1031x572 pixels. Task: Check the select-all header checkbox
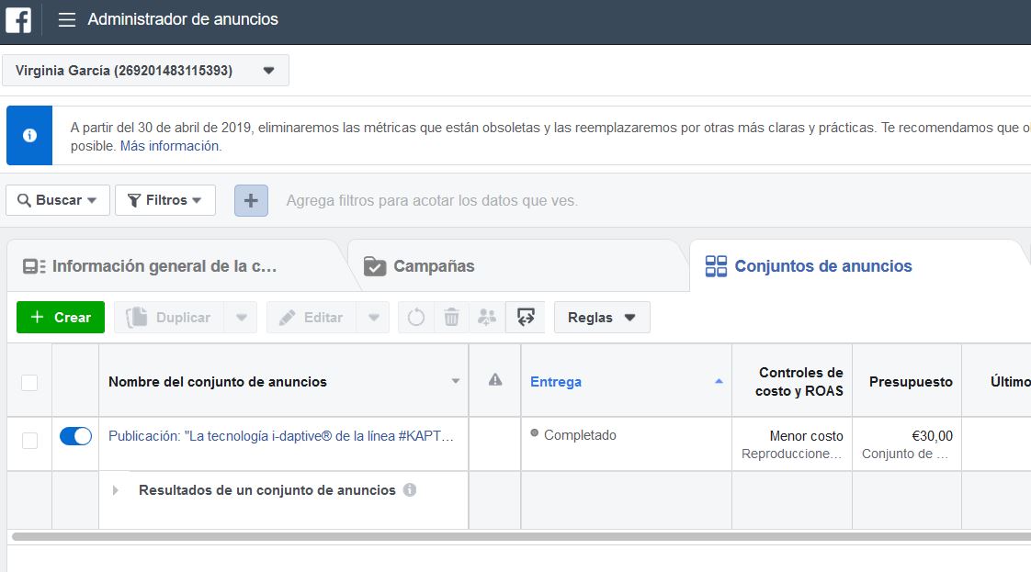pos(29,382)
